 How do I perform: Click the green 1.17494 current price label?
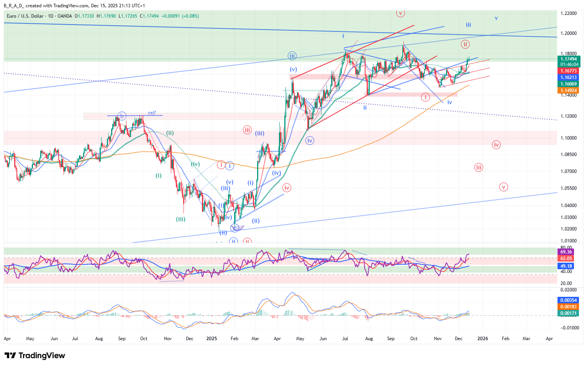(x=569, y=59)
